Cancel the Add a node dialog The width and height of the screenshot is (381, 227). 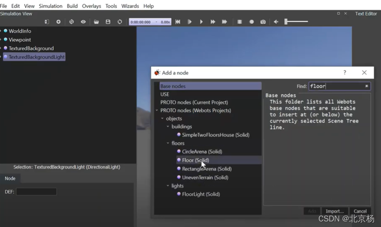tap(360, 211)
